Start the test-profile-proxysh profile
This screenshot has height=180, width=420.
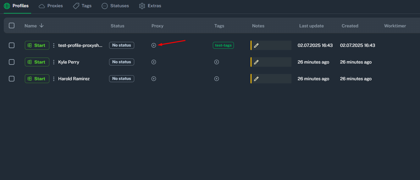tap(37, 45)
